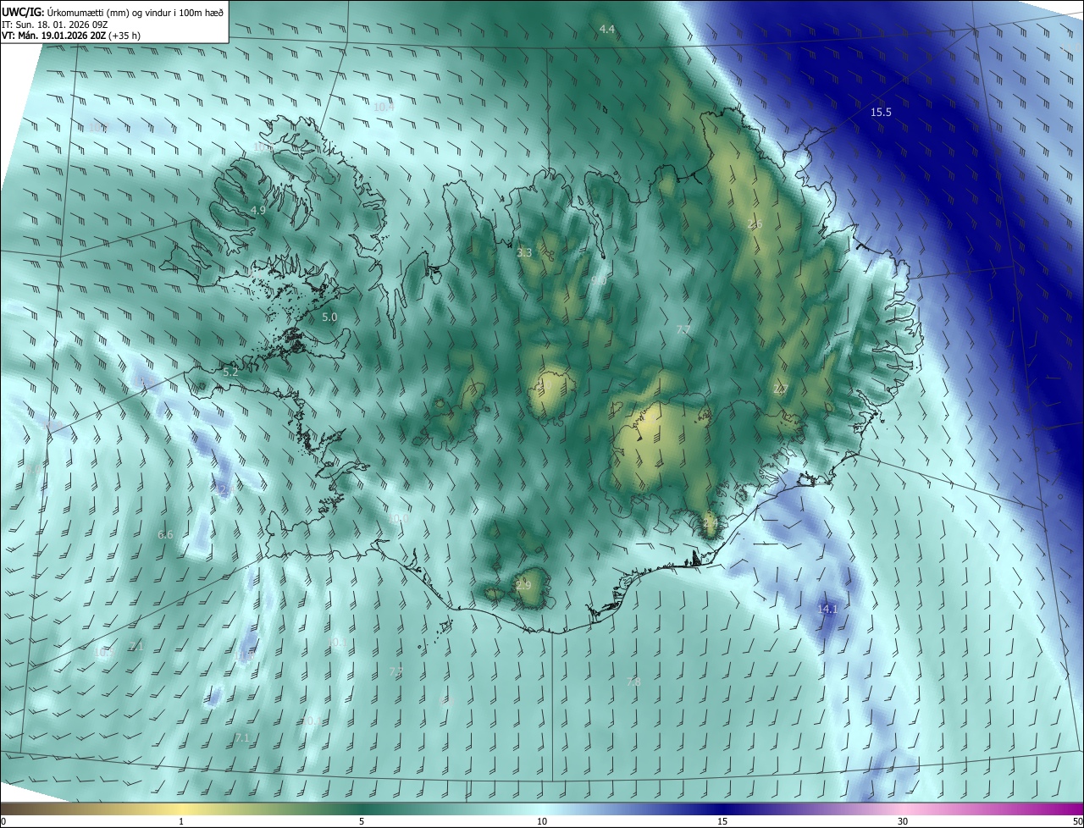Click the 4.9 value in the Westfjords

point(258,211)
